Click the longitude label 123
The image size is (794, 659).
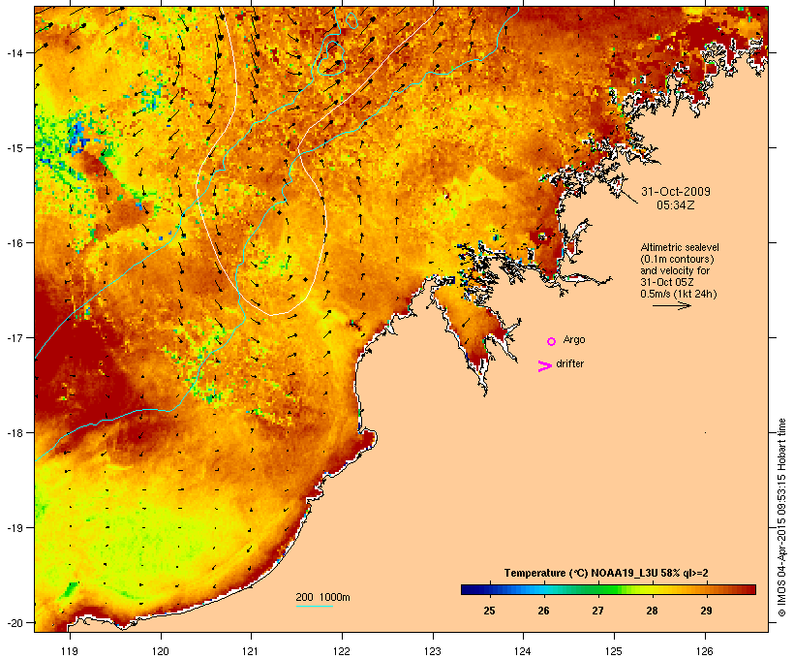[x=433, y=651]
